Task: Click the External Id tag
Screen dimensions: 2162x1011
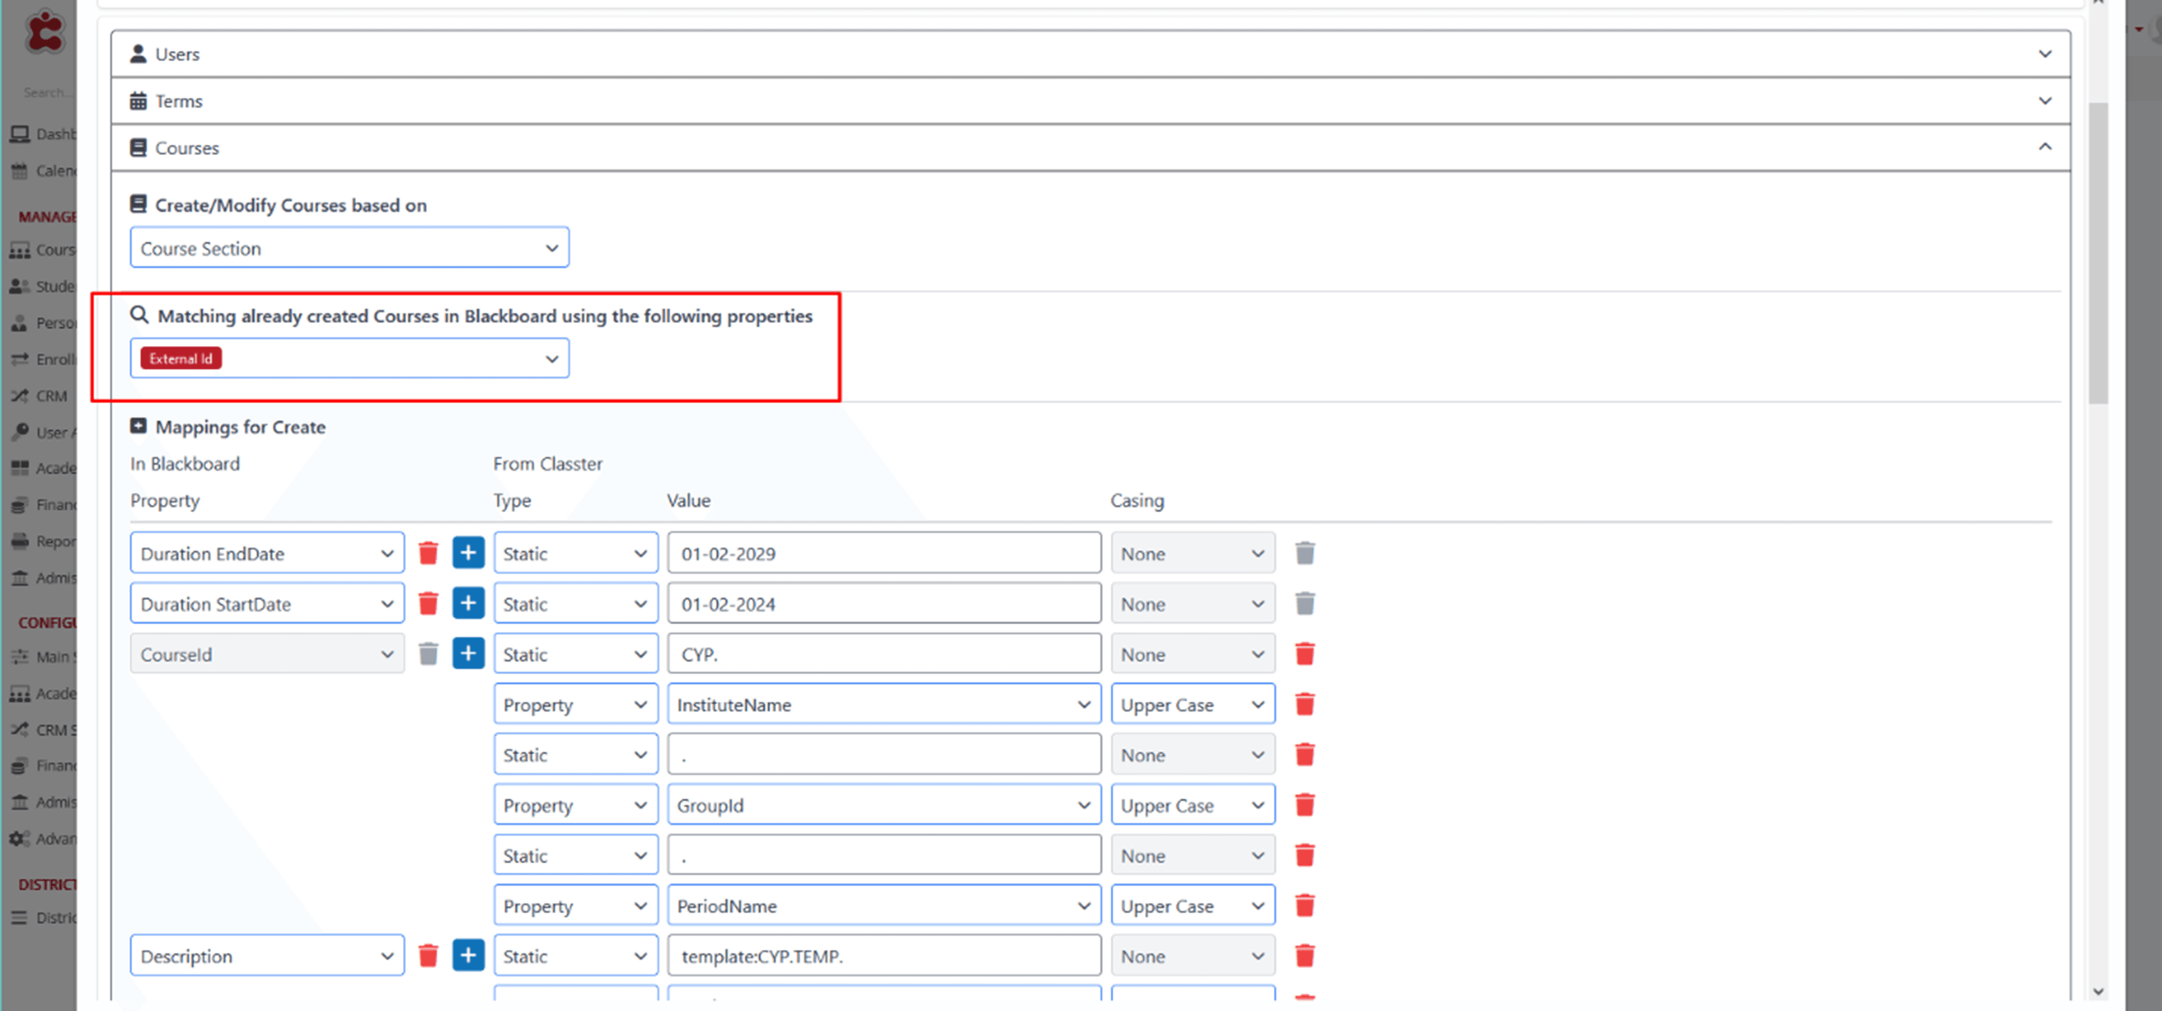Action: coord(181,358)
